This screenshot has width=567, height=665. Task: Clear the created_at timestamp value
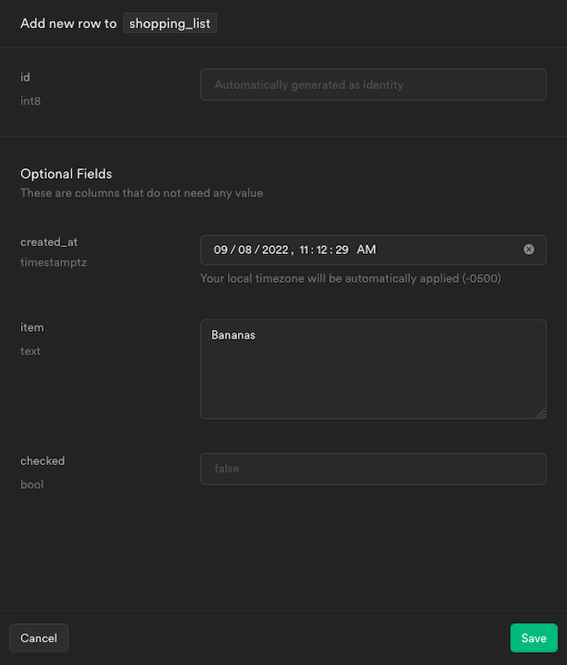529,250
